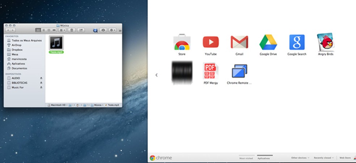The height and width of the screenshot is (163, 356).
Task: Expand the Other devices menu
Action: 300,158
